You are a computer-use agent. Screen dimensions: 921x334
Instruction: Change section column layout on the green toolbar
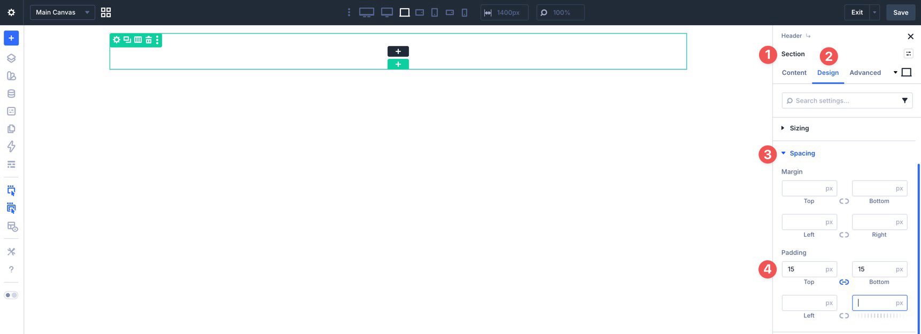[138, 40]
